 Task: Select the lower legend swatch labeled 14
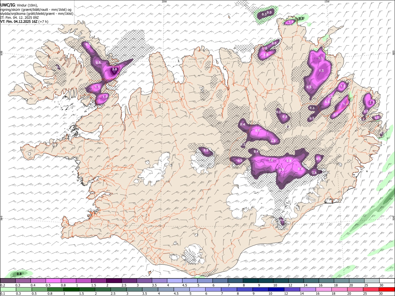tap(307, 289)
